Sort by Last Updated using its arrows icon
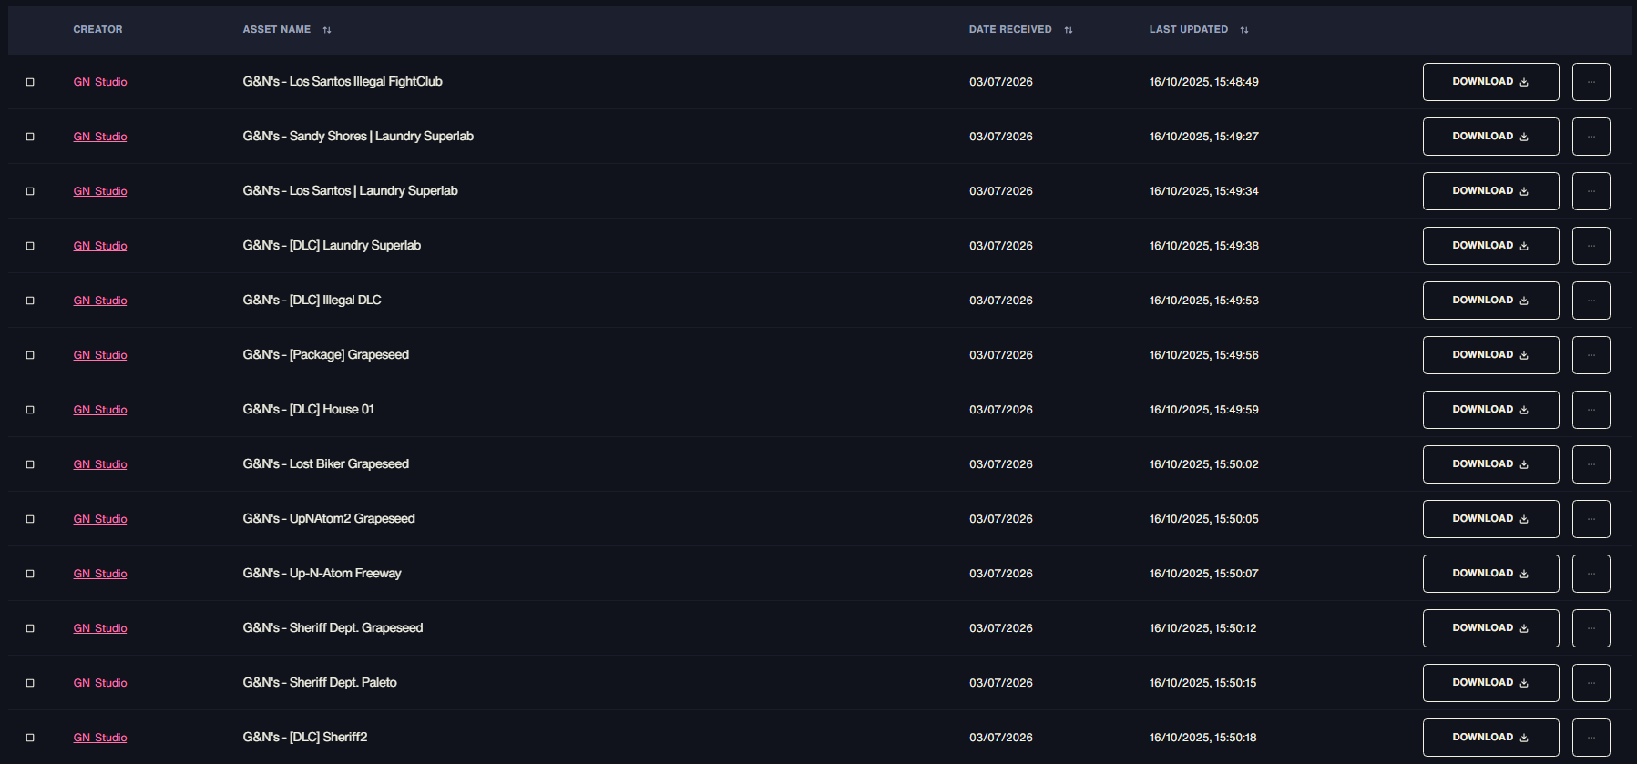This screenshot has width=1637, height=764. 1244,30
